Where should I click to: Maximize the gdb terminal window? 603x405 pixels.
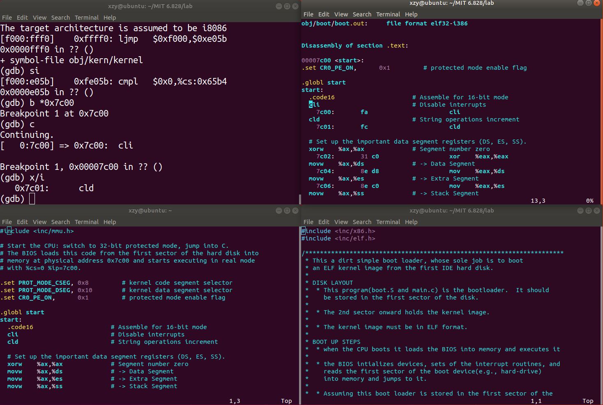(x=287, y=6)
